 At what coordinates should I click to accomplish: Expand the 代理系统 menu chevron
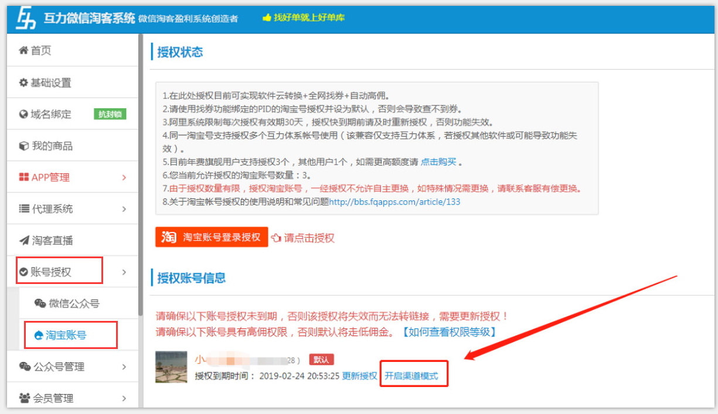124,209
